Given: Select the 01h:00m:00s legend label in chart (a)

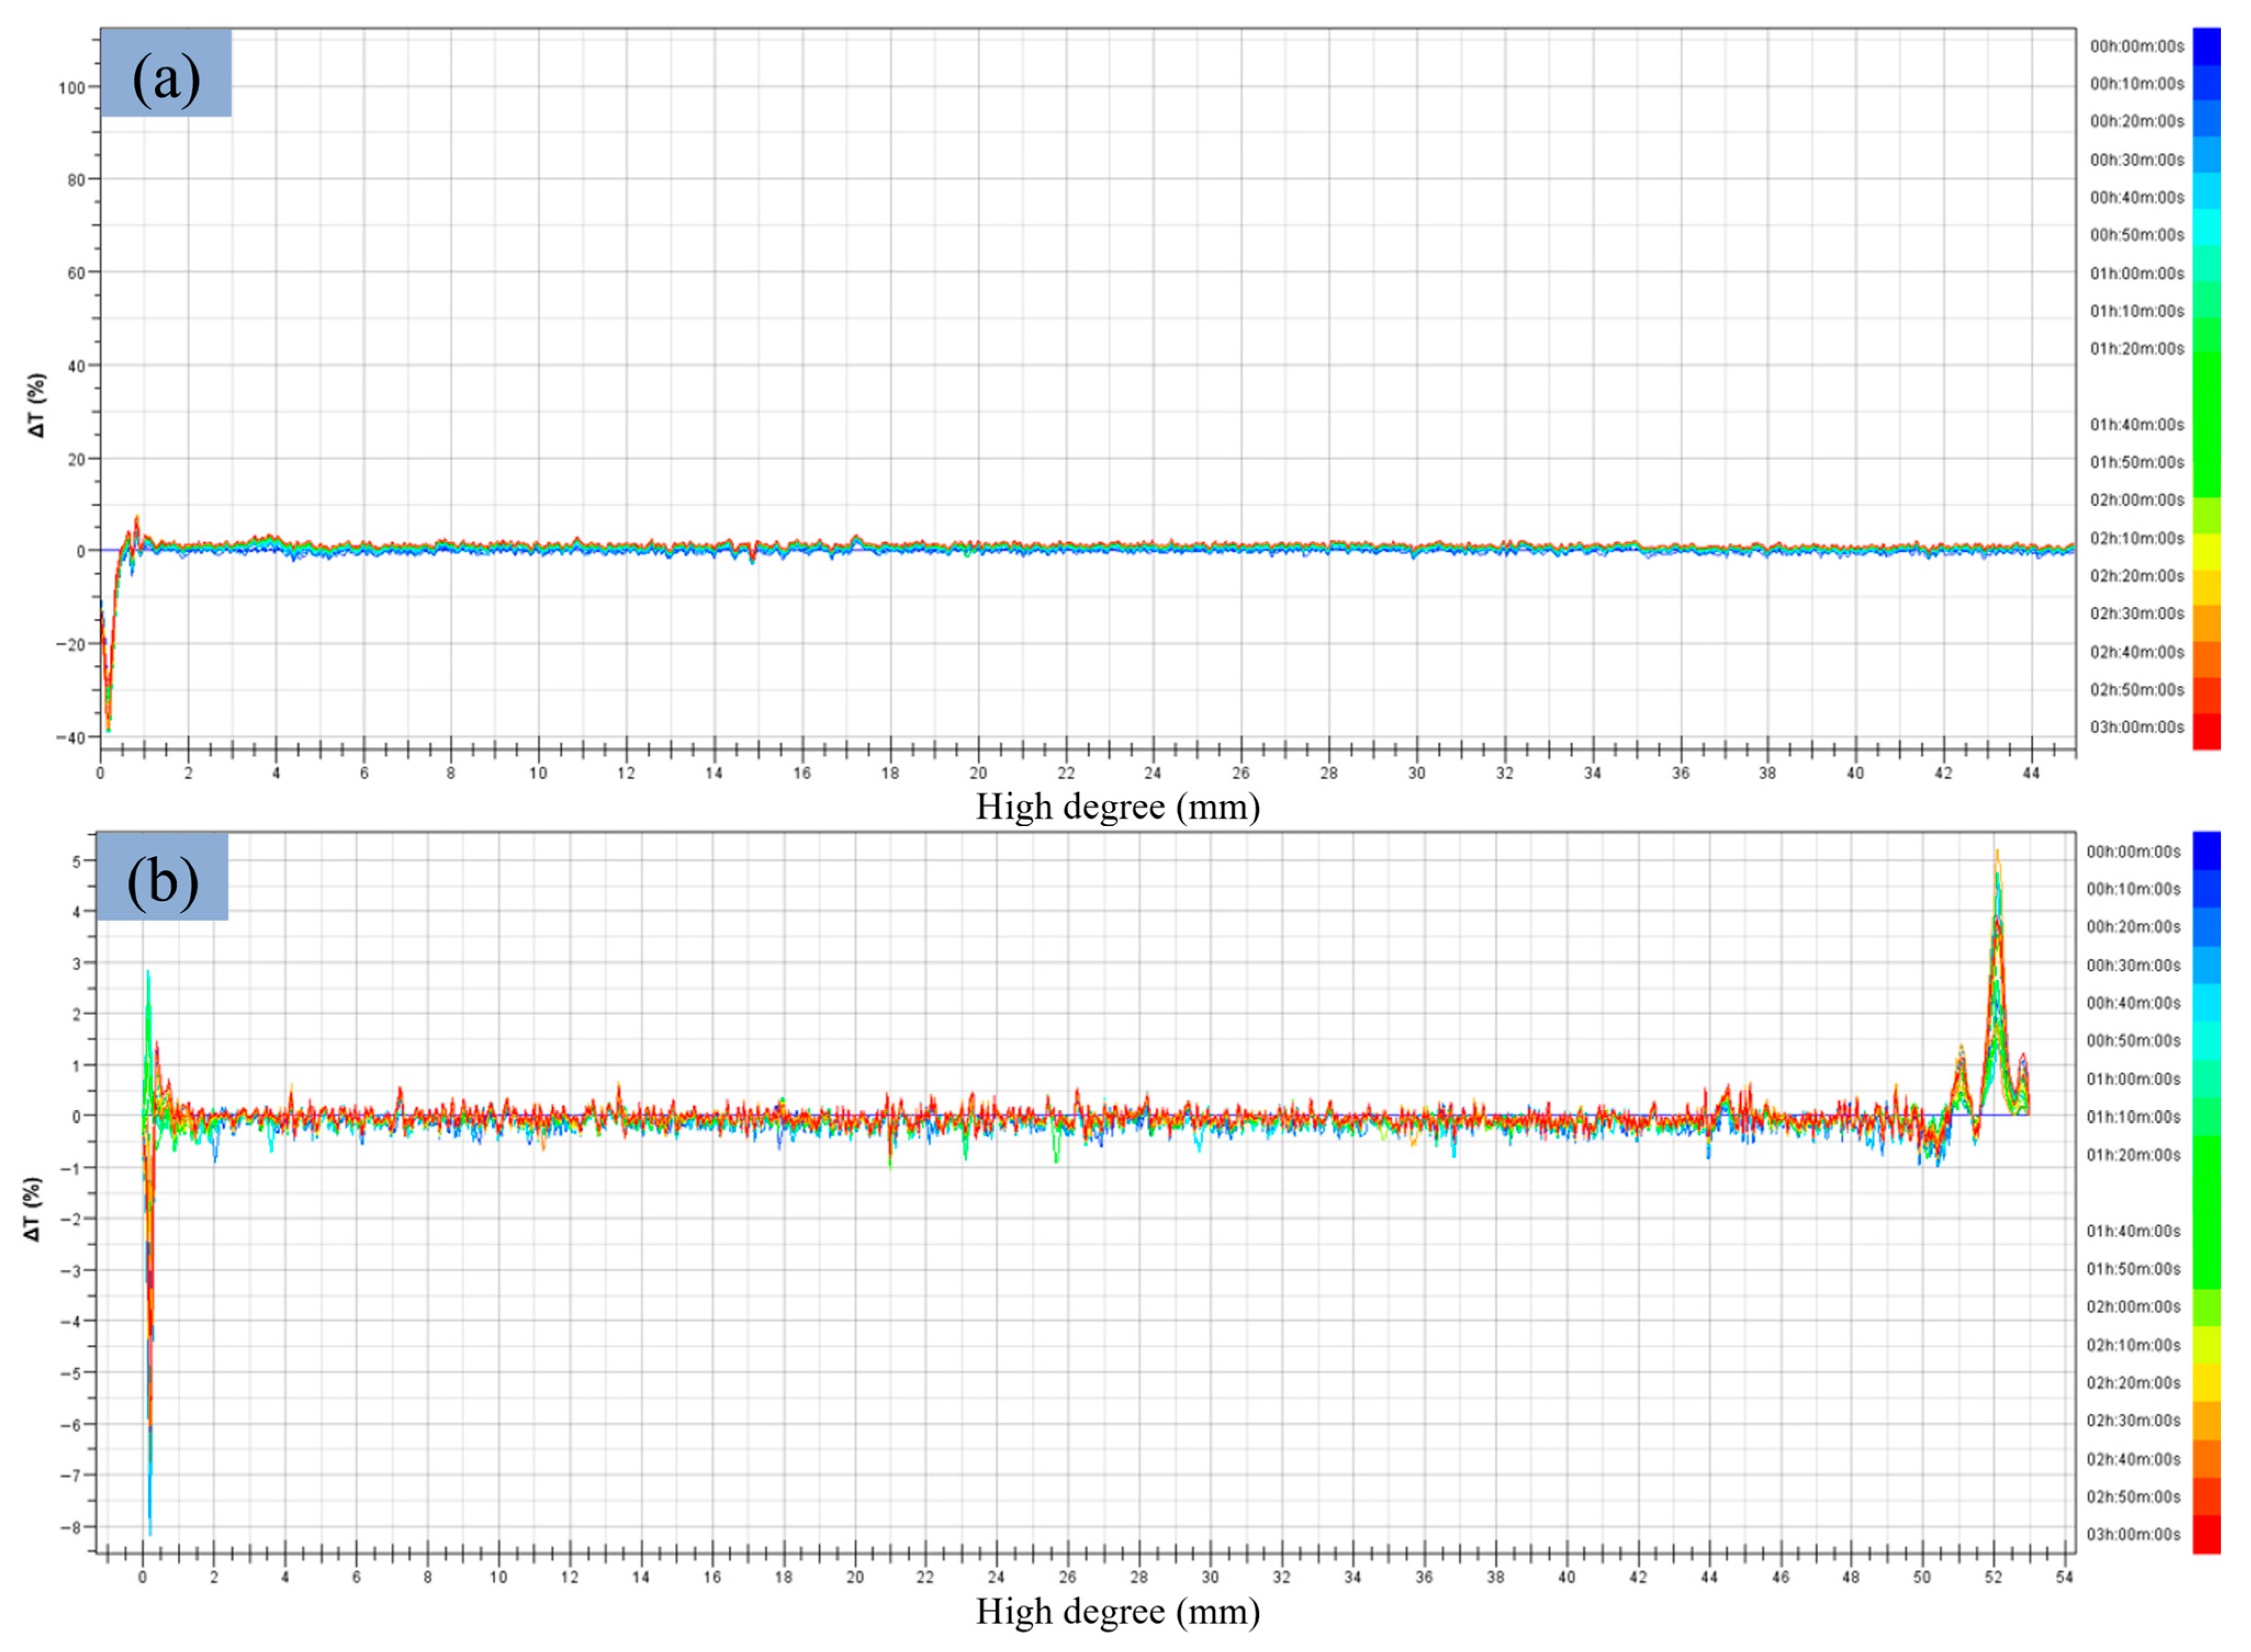Looking at the screenshot, I should (2137, 273).
